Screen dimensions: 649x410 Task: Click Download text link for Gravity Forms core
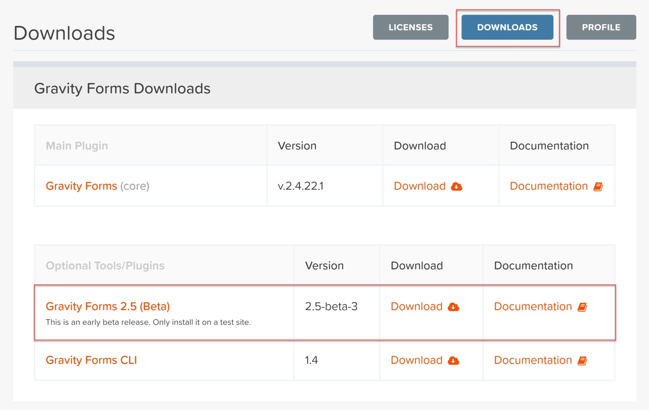pyautogui.click(x=420, y=186)
